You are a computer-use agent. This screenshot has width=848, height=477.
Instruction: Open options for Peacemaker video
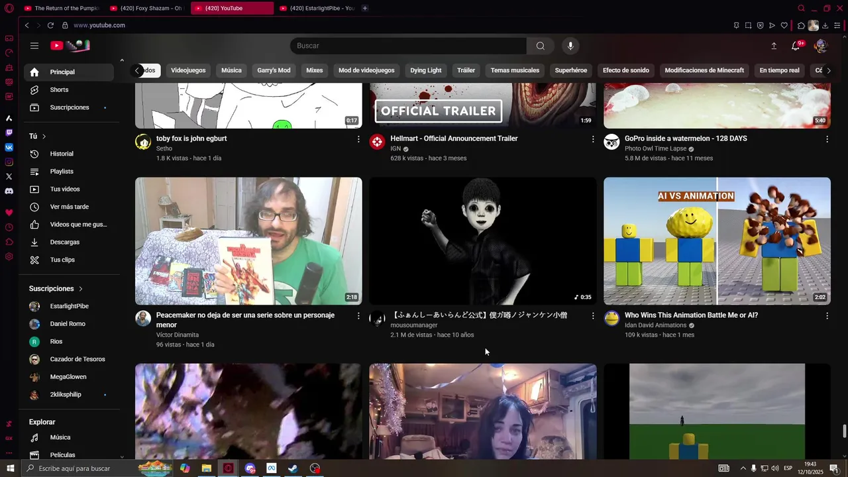358,316
